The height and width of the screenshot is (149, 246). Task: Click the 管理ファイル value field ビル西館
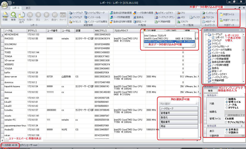234,119
